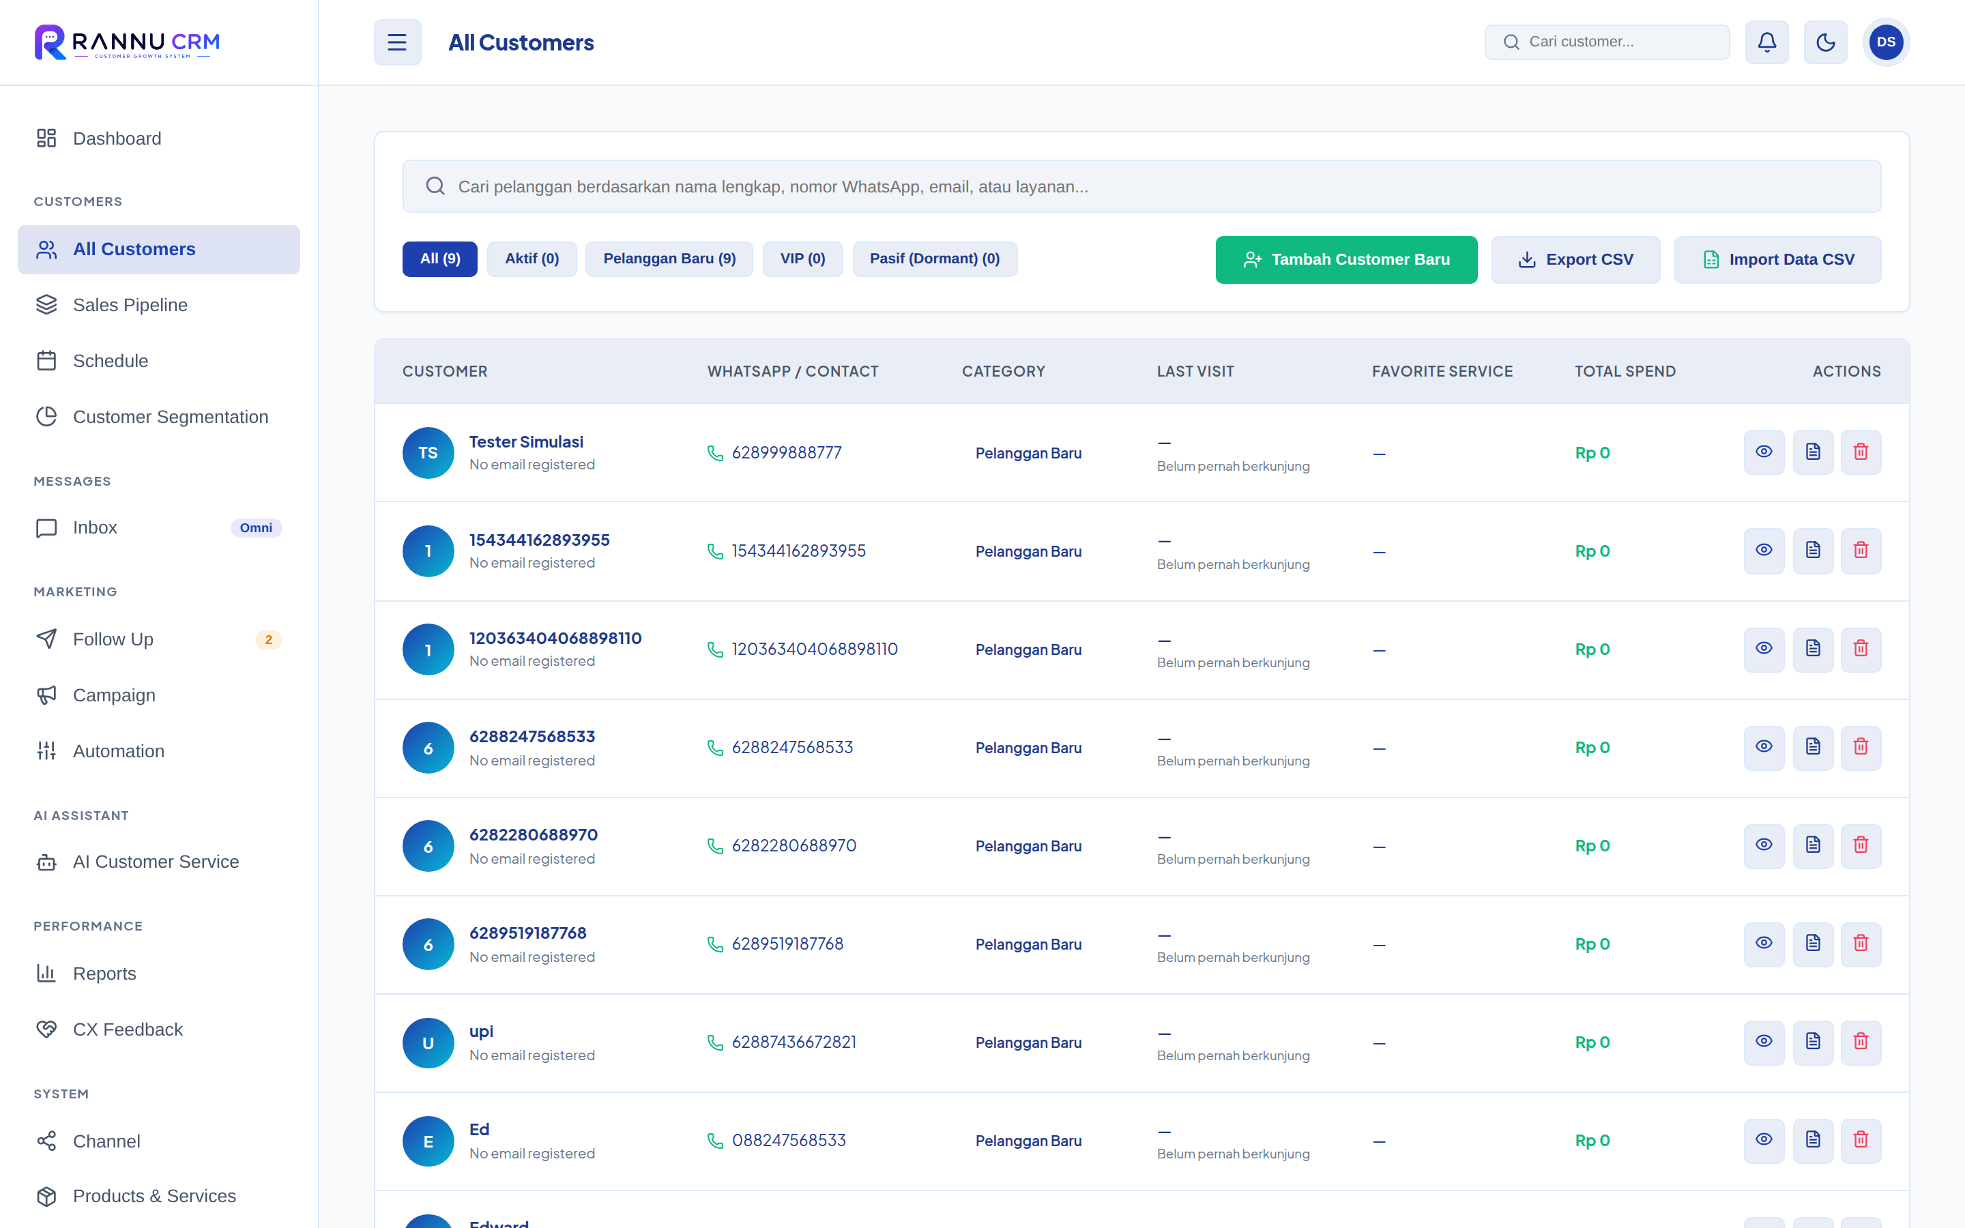
Task: Open document icon for customer 6288247568533
Action: click(x=1812, y=747)
